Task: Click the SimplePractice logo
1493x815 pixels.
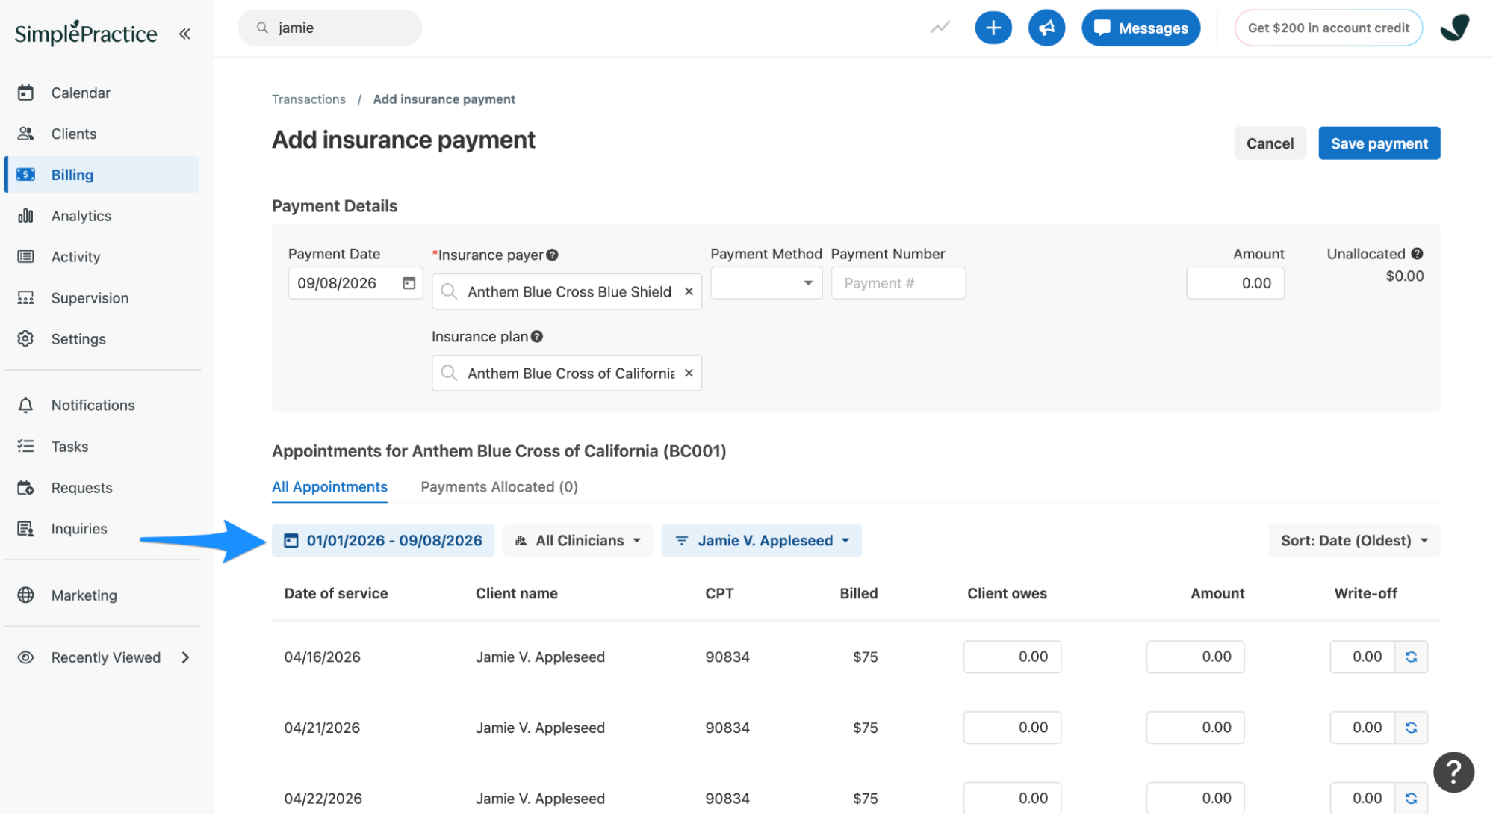Action: 86,34
